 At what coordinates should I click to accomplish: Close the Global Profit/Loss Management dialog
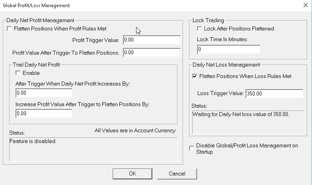click(x=305, y=6)
